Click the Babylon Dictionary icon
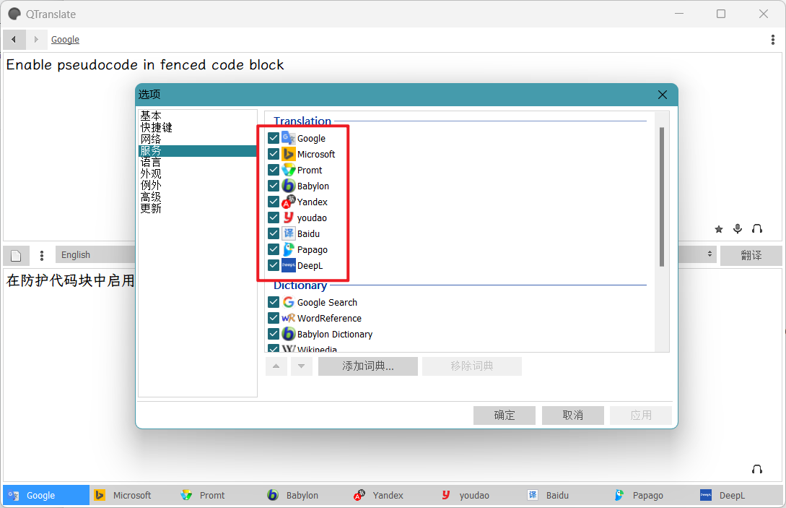Screen dimensions: 786x508 [x=288, y=334]
